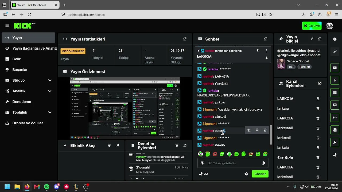Image resolution: width=342 pixels, height=192 pixels.
Task: Click the shield icon in message box
Action: tap(202, 163)
